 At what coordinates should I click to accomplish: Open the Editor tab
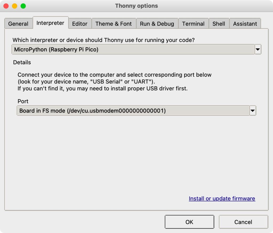80,24
